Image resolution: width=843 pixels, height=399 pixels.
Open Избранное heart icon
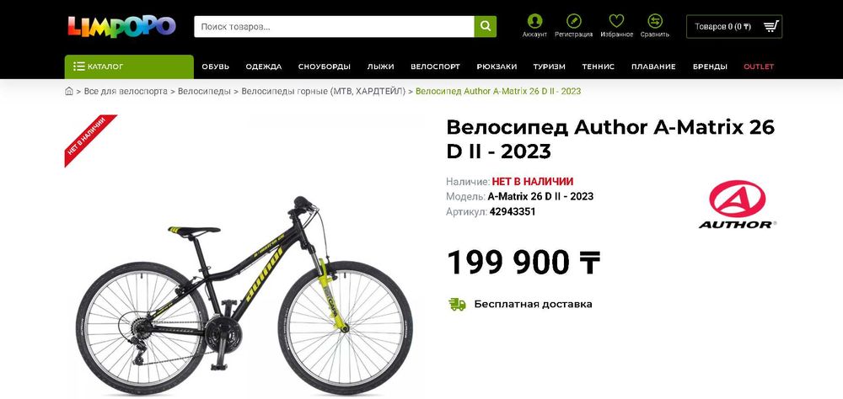tap(616, 22)
